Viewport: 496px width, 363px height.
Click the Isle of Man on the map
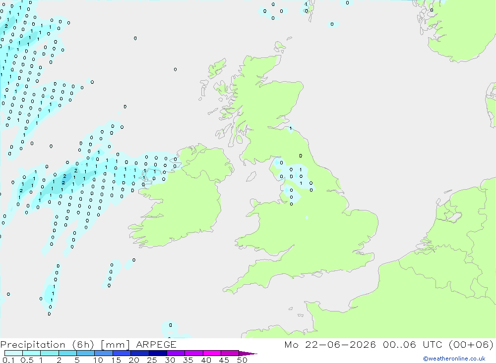coord(251,176)
